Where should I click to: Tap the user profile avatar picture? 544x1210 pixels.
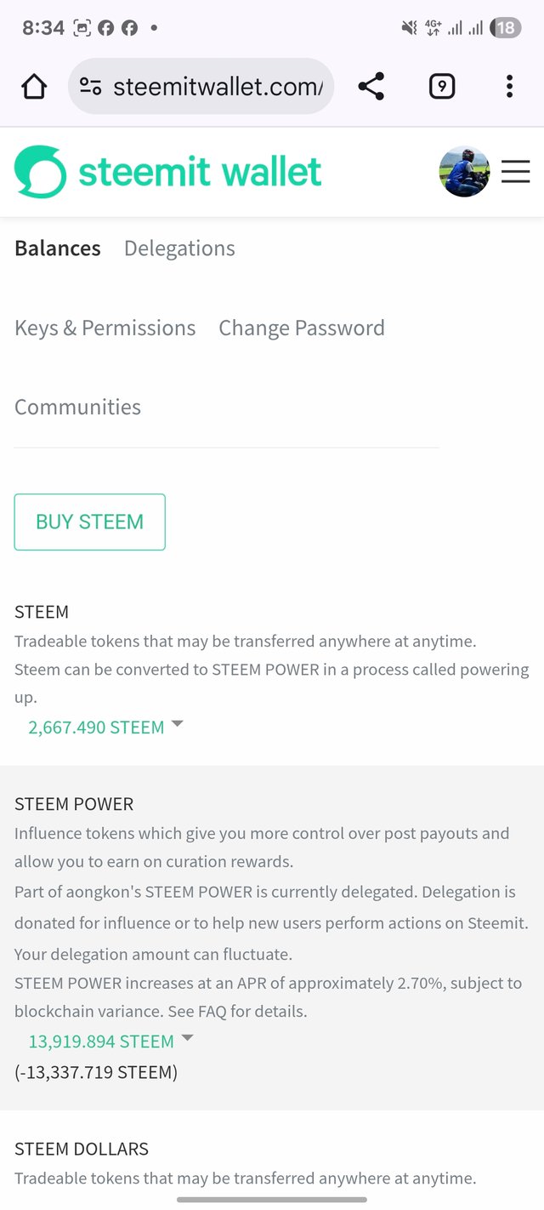click(x=465, y=172)
